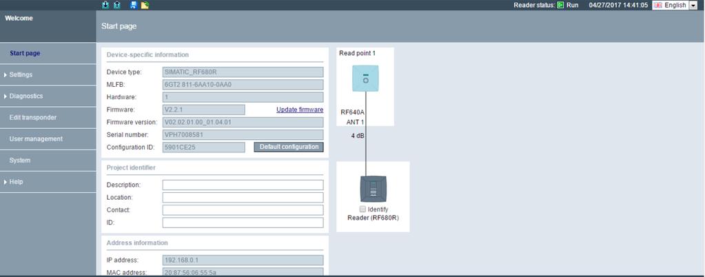The image size is (705, 277).
Task: Open the Diagnostics menu item
Action: [x=48, y=96]
